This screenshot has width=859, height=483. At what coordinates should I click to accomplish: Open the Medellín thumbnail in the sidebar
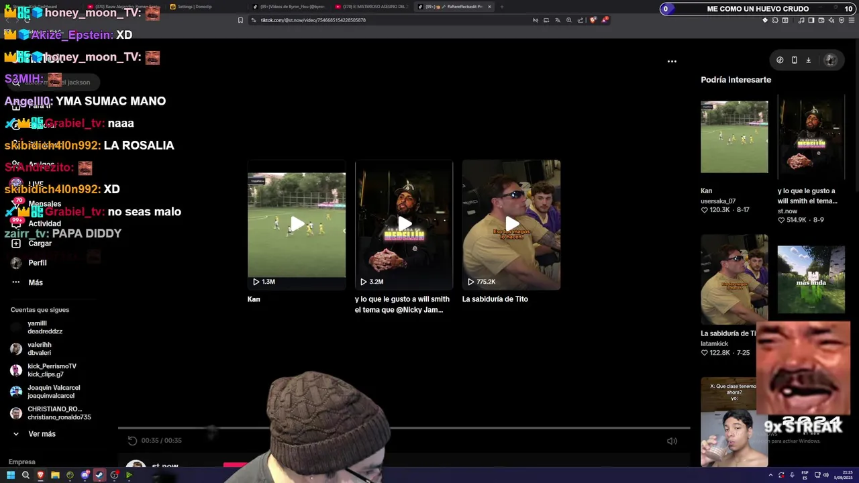coord(811,137)
